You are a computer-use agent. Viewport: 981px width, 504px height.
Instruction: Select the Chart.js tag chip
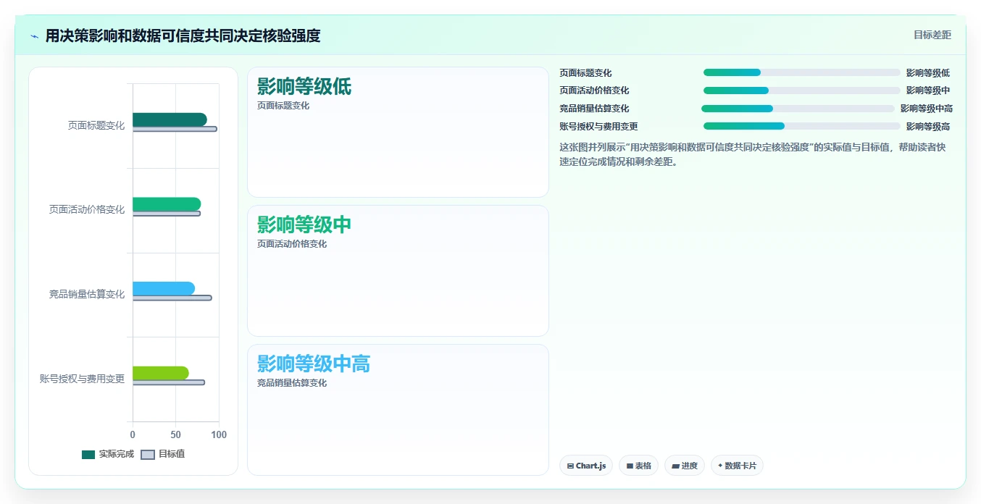tap(586, 466)
